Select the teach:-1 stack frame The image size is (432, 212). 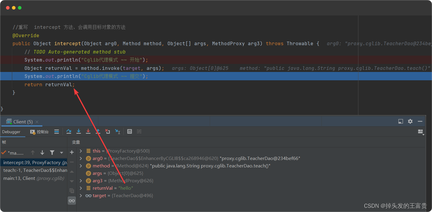pos(33,170)
